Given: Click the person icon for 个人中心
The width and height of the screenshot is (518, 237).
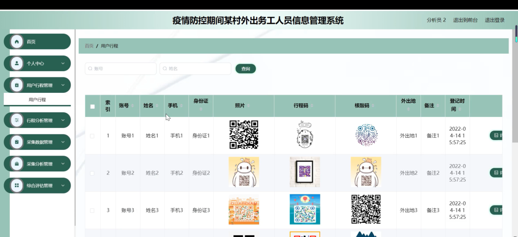Looking at the screenshot, I should (x=17, y=64).
